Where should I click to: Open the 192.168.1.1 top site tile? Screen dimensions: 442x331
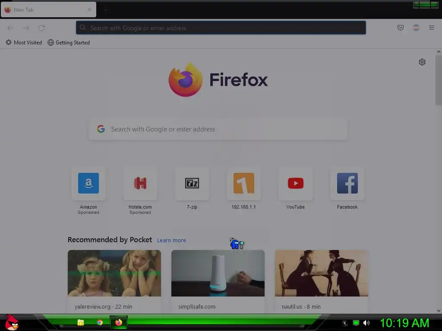(244, 183)
